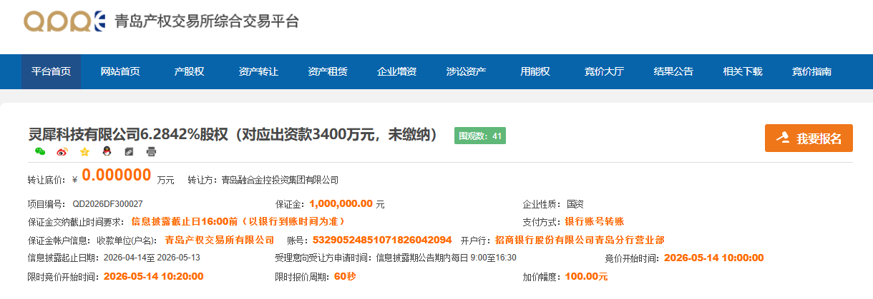873x299 pixels.
Task: Click the 国资 enterprise type value
Action: point(575,204)
